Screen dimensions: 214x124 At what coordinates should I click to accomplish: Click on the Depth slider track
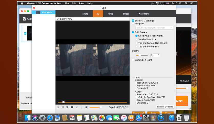click(x=142, y=55)
